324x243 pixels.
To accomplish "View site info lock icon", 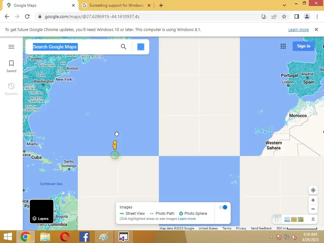I will 40,16.
